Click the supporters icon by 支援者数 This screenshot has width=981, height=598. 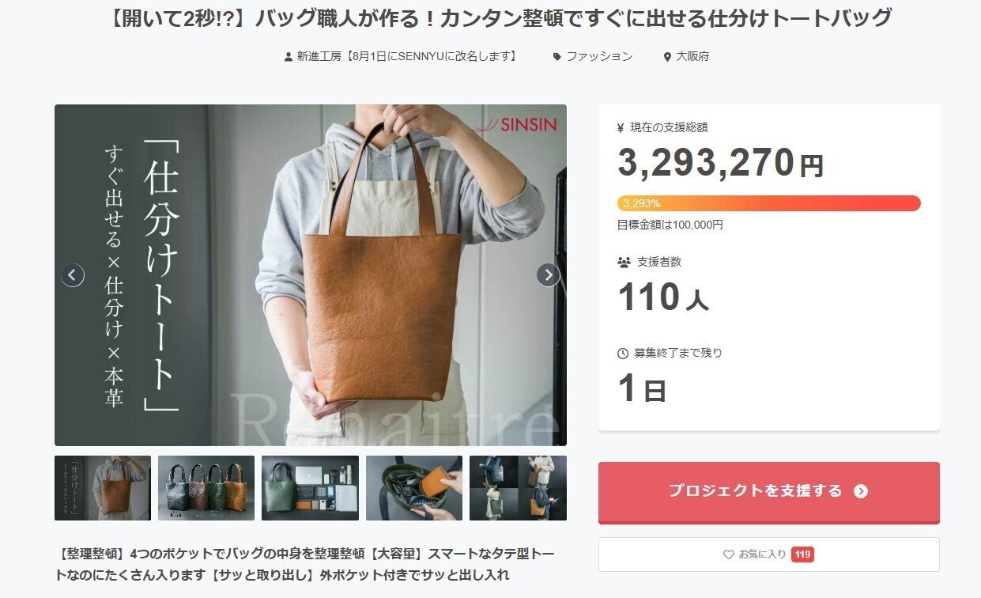click(624, 262)
